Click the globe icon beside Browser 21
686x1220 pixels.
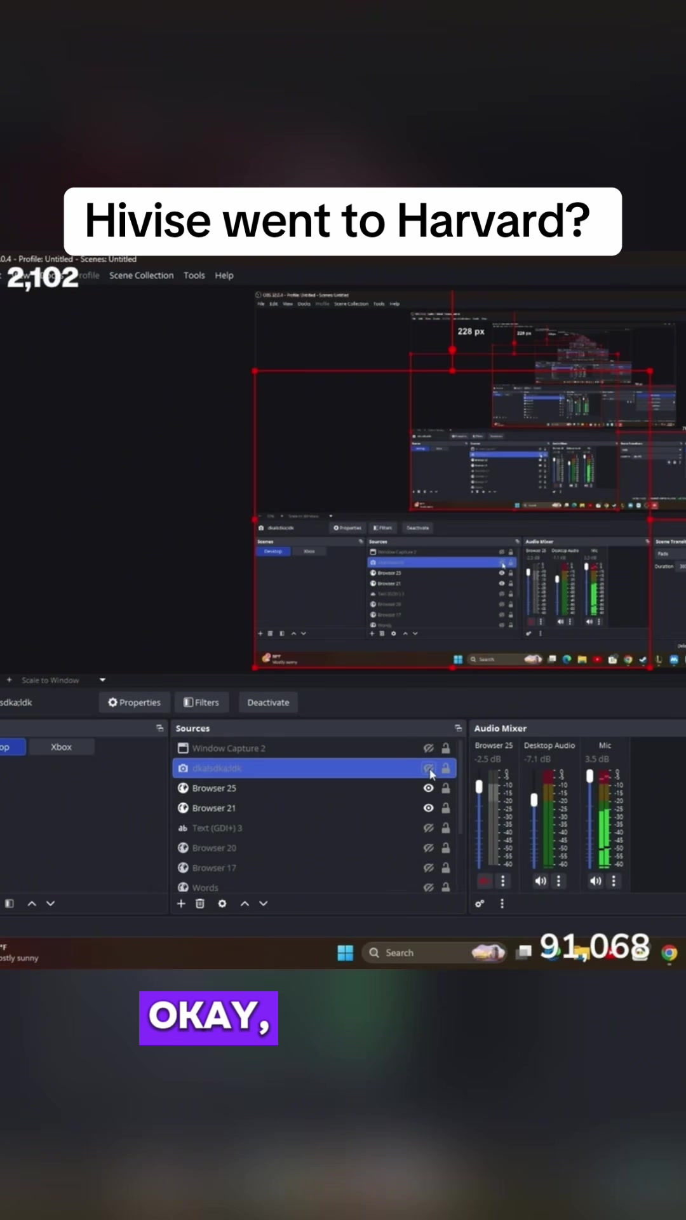click(183, 808)
